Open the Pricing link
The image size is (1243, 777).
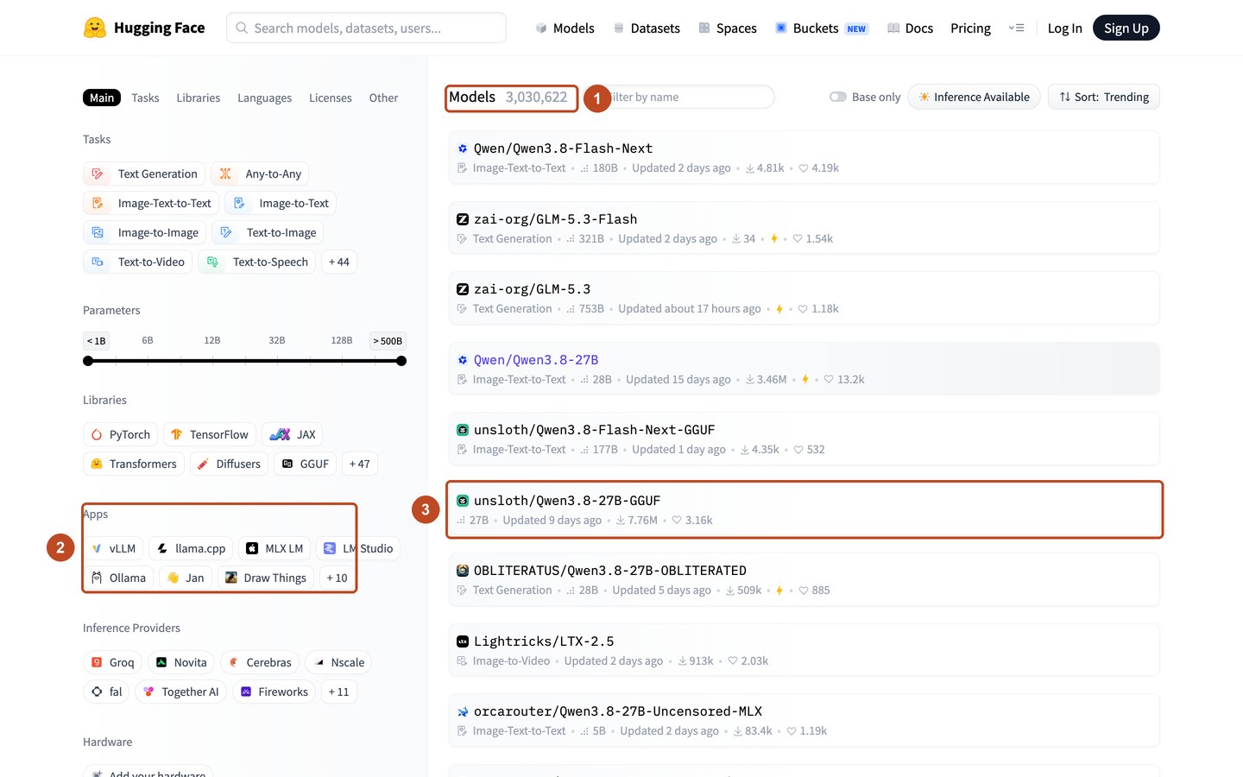(970, 28)
